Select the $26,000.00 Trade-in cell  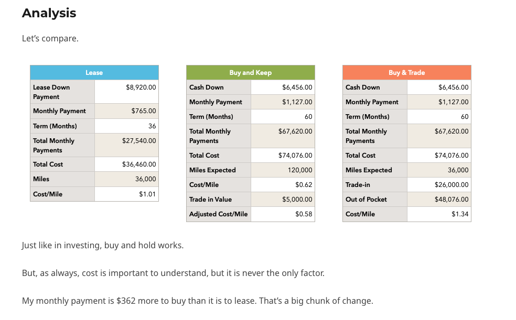(x=451, y=185)
